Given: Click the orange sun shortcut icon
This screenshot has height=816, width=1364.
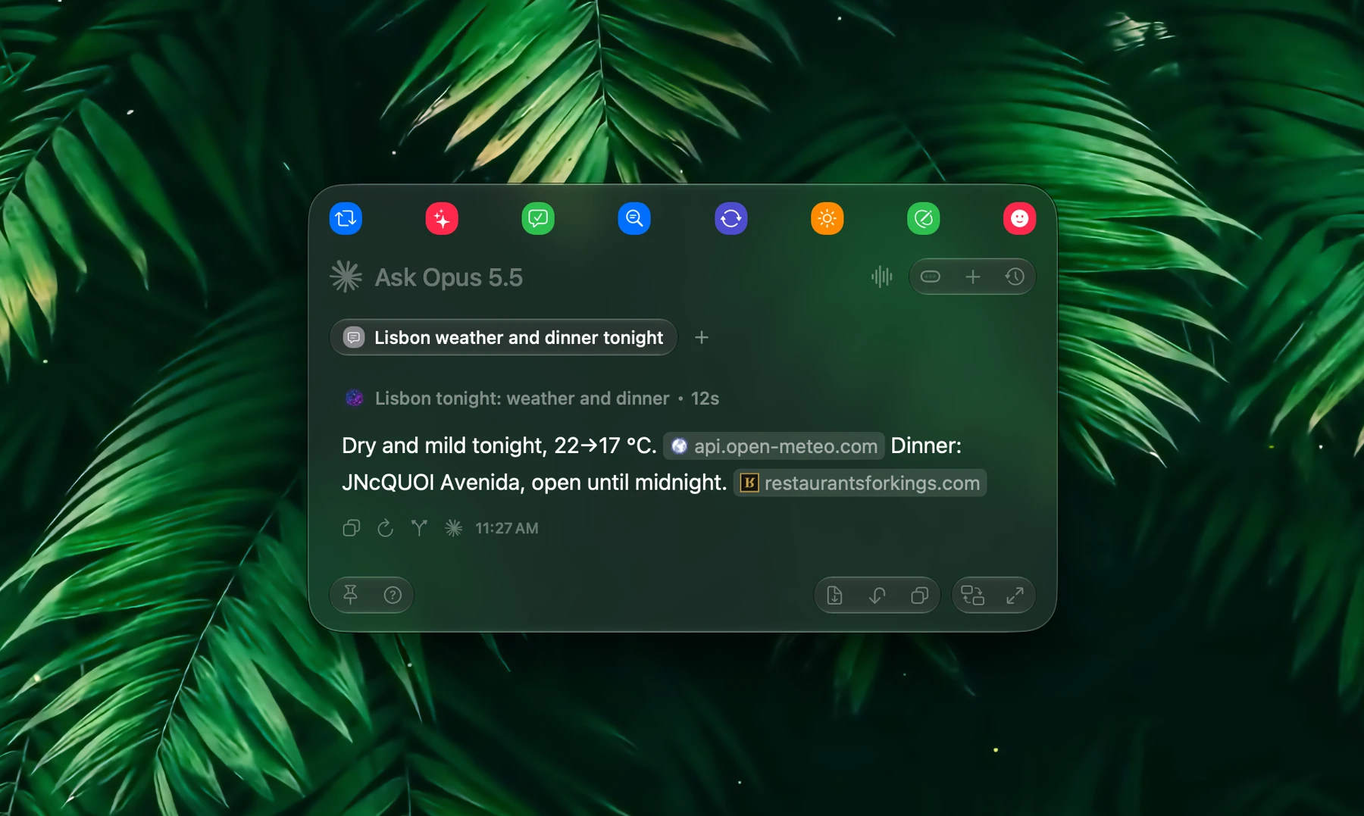Looking at the screenshot, I should pos(827,218).
